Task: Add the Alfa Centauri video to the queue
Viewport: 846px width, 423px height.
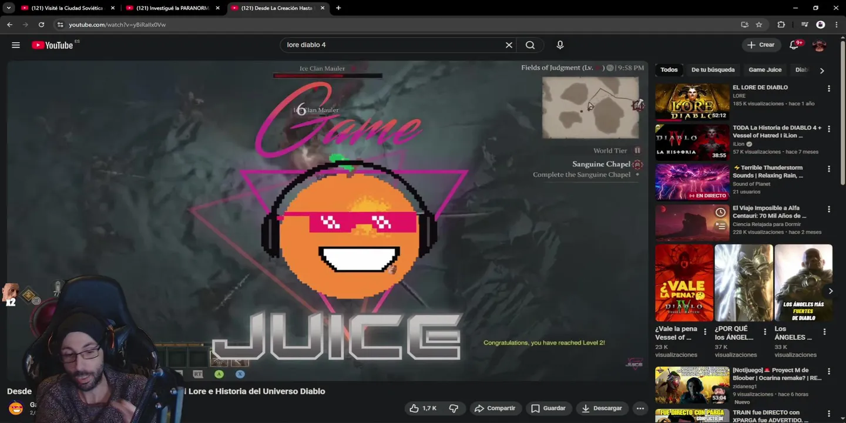Action: click(x=720, y=226)
